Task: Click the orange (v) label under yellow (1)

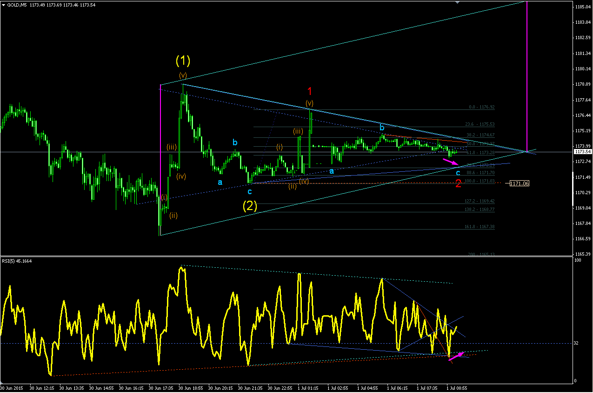Action: (183, 75)
